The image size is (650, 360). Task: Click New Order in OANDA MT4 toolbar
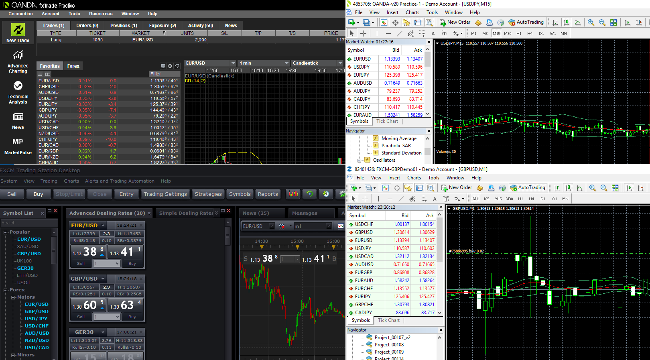click(x=455, y=22)
